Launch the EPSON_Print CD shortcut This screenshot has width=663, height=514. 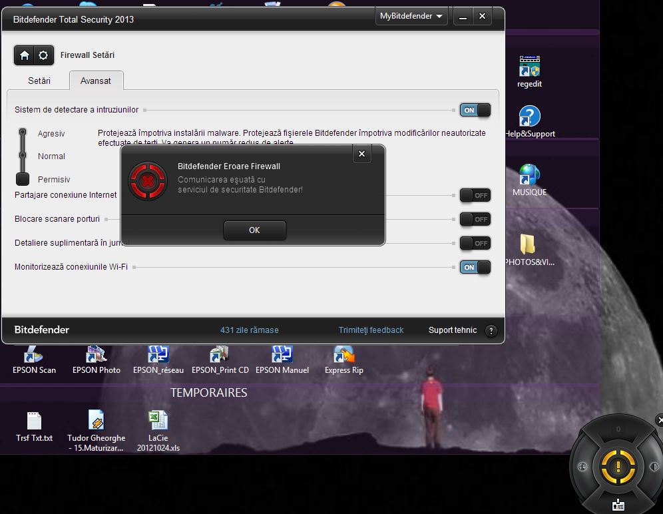pyautogui.click(x=220, y=360)
